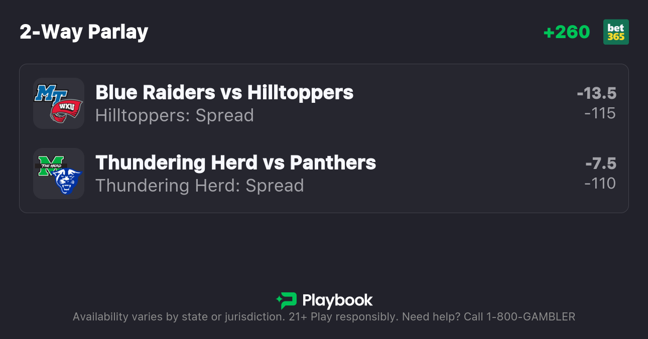Open the Blue Raiders vs Hilltoppers matchup

click(224, 92)
